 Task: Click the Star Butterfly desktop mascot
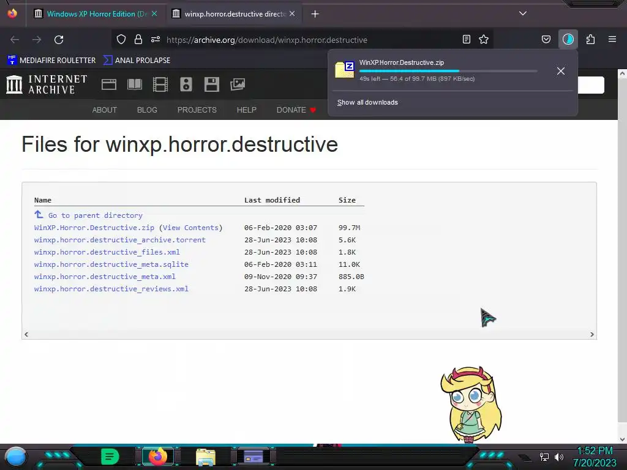tap(471, 404)
